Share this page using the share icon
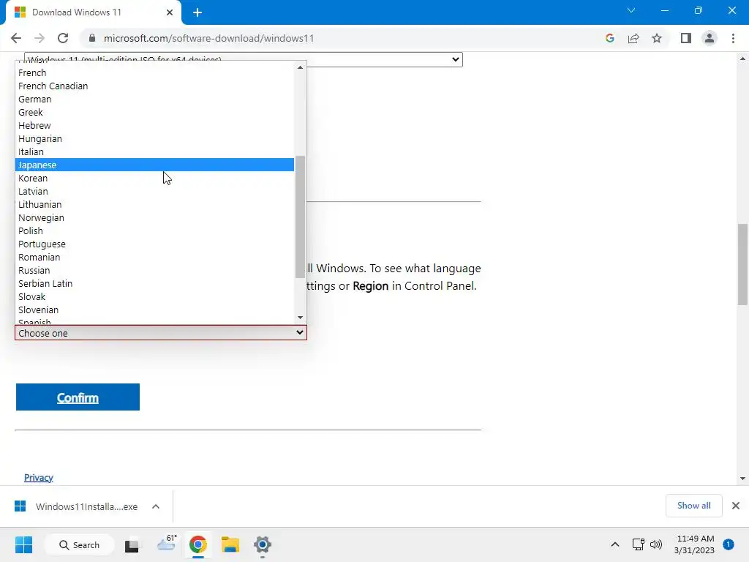This screenshot has width=749, height=562. click(x=633, y=38)
